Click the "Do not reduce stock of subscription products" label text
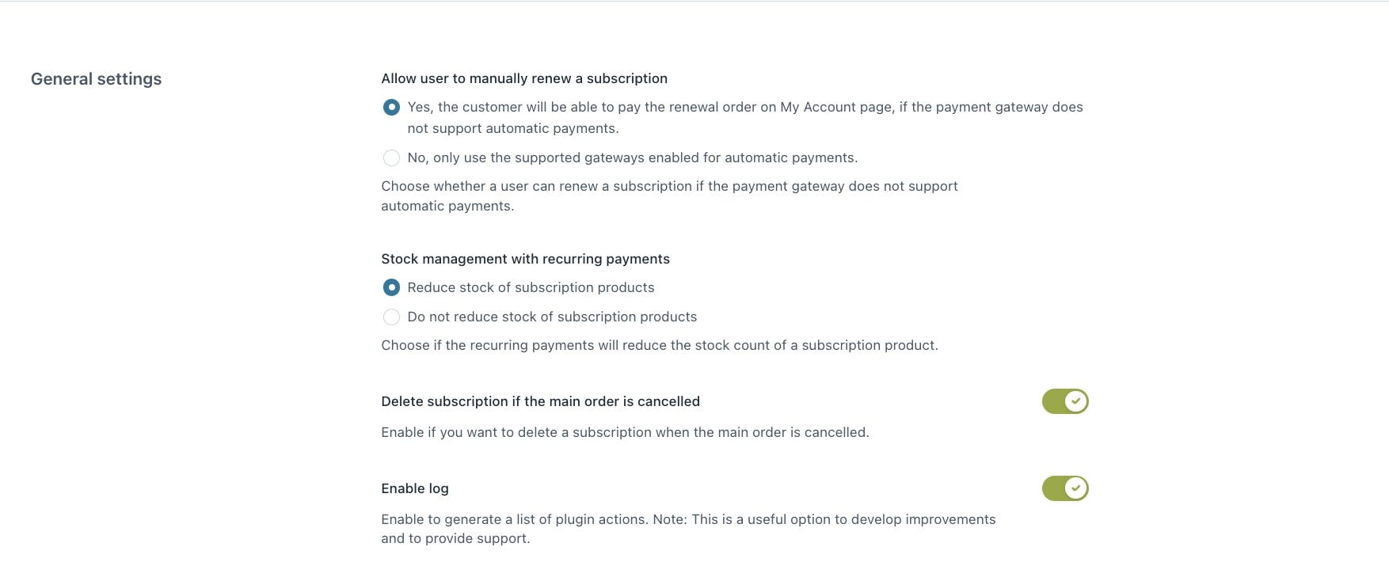The height and width of the screenshot is (581, 1389). click(552, 317)
